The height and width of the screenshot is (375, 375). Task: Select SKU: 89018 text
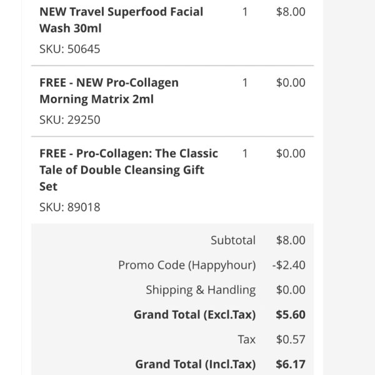pos(69,207)
